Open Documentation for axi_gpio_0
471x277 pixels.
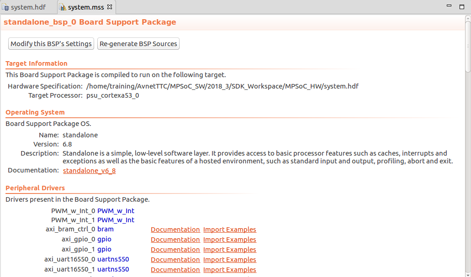tap(175, 240)
